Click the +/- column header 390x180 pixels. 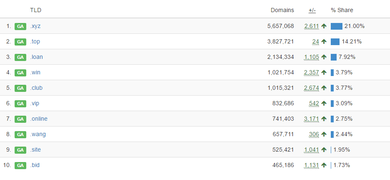coord(312,10)
